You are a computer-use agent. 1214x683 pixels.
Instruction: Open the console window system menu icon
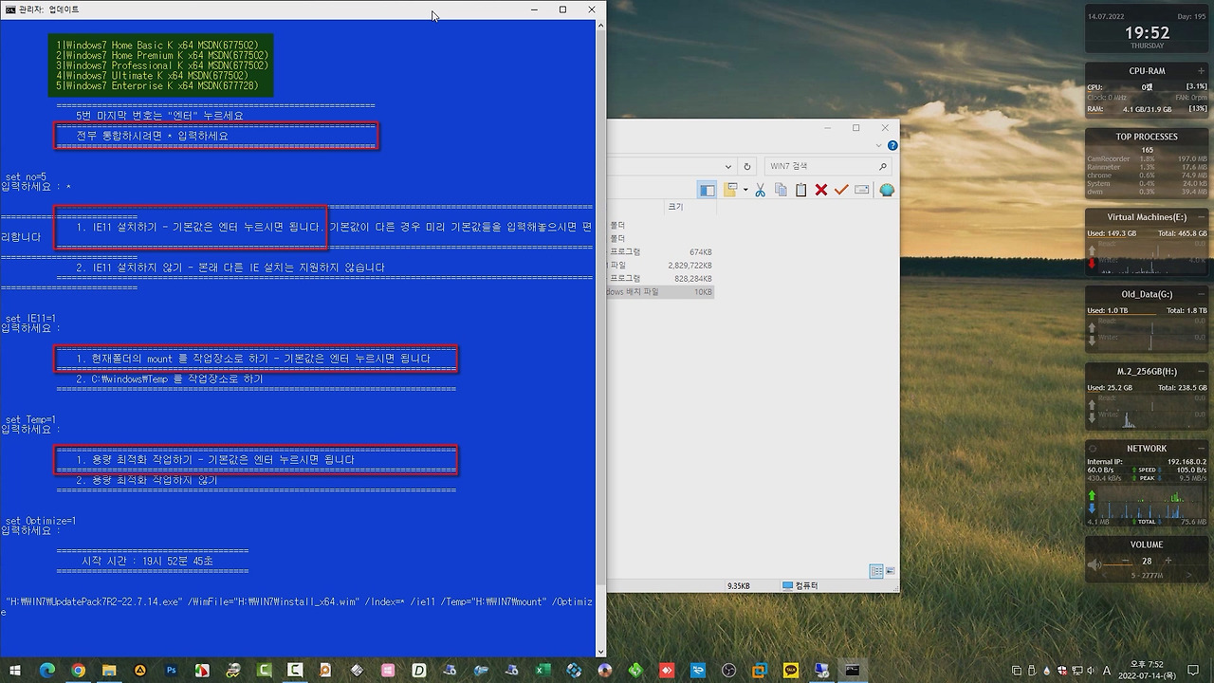coord(10,9)
